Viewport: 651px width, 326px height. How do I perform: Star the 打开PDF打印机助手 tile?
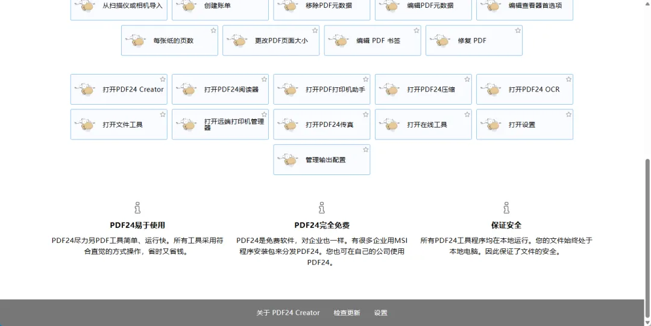(366, 79)
